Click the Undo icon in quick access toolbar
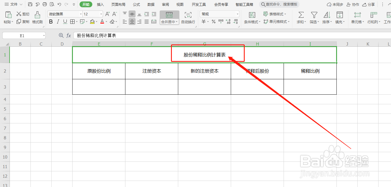 click(59, 4)
